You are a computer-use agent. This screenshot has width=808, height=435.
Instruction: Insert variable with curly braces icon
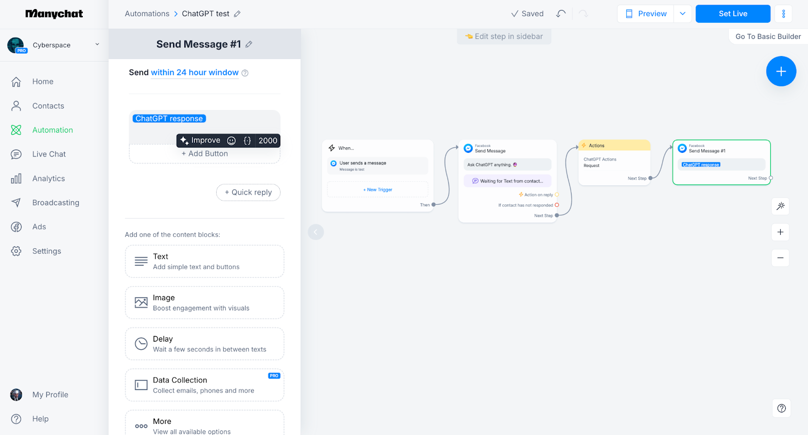pos(247,141)
